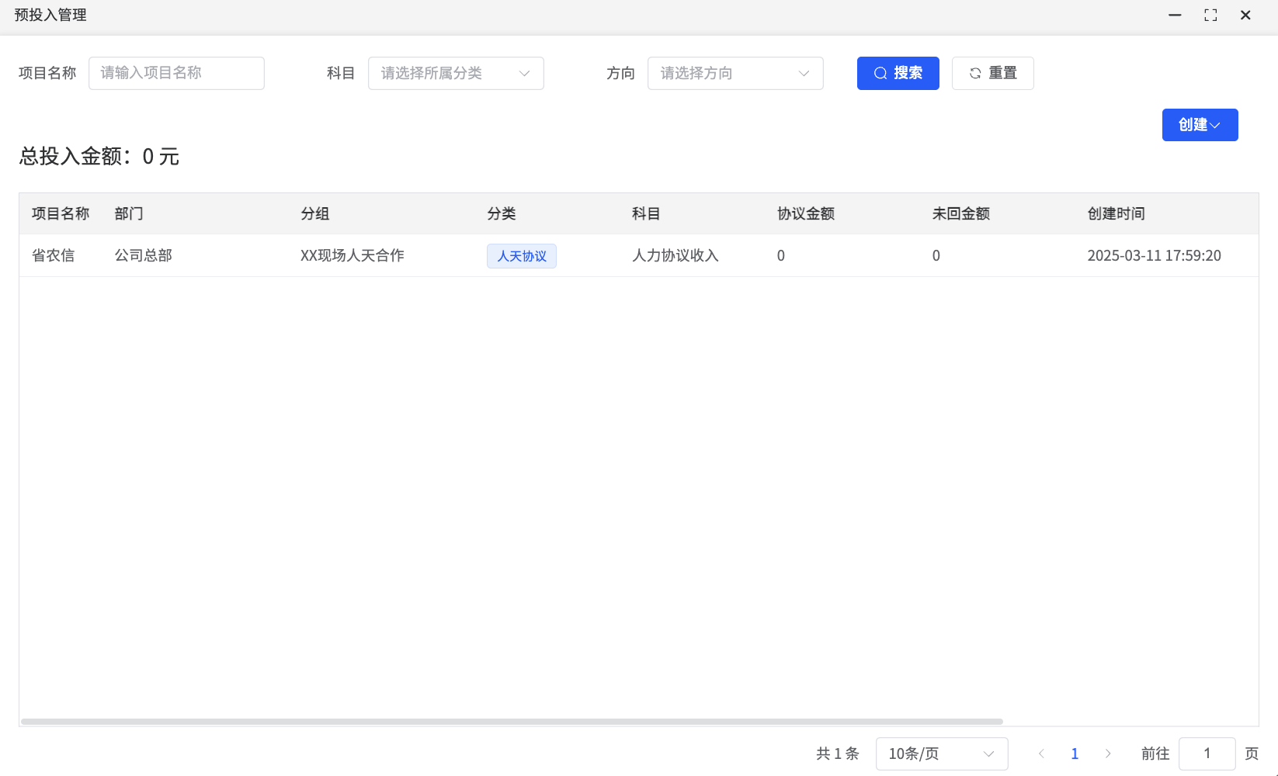Screen dimensions: 1278x776
Task: Click the 部门 column header
Action: point(129,213)
